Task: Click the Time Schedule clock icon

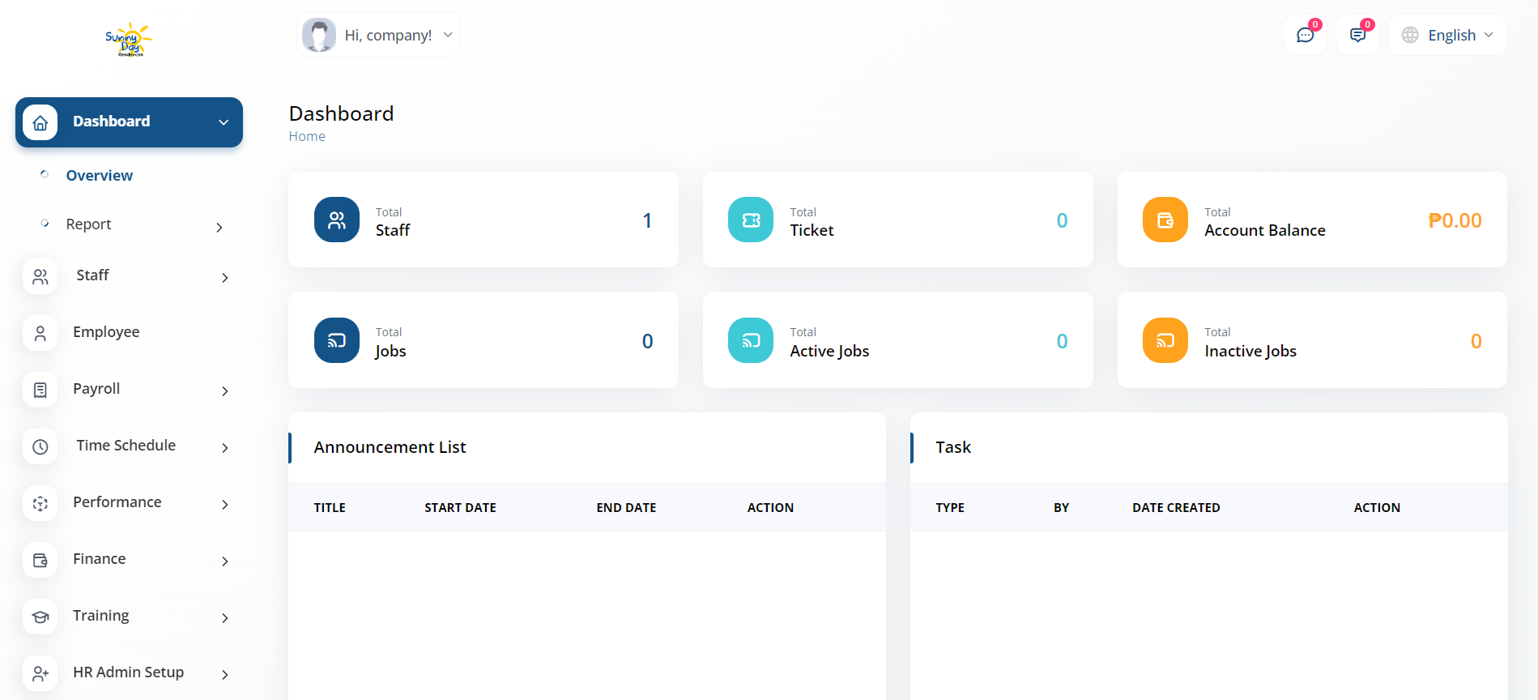Action: 40,446
